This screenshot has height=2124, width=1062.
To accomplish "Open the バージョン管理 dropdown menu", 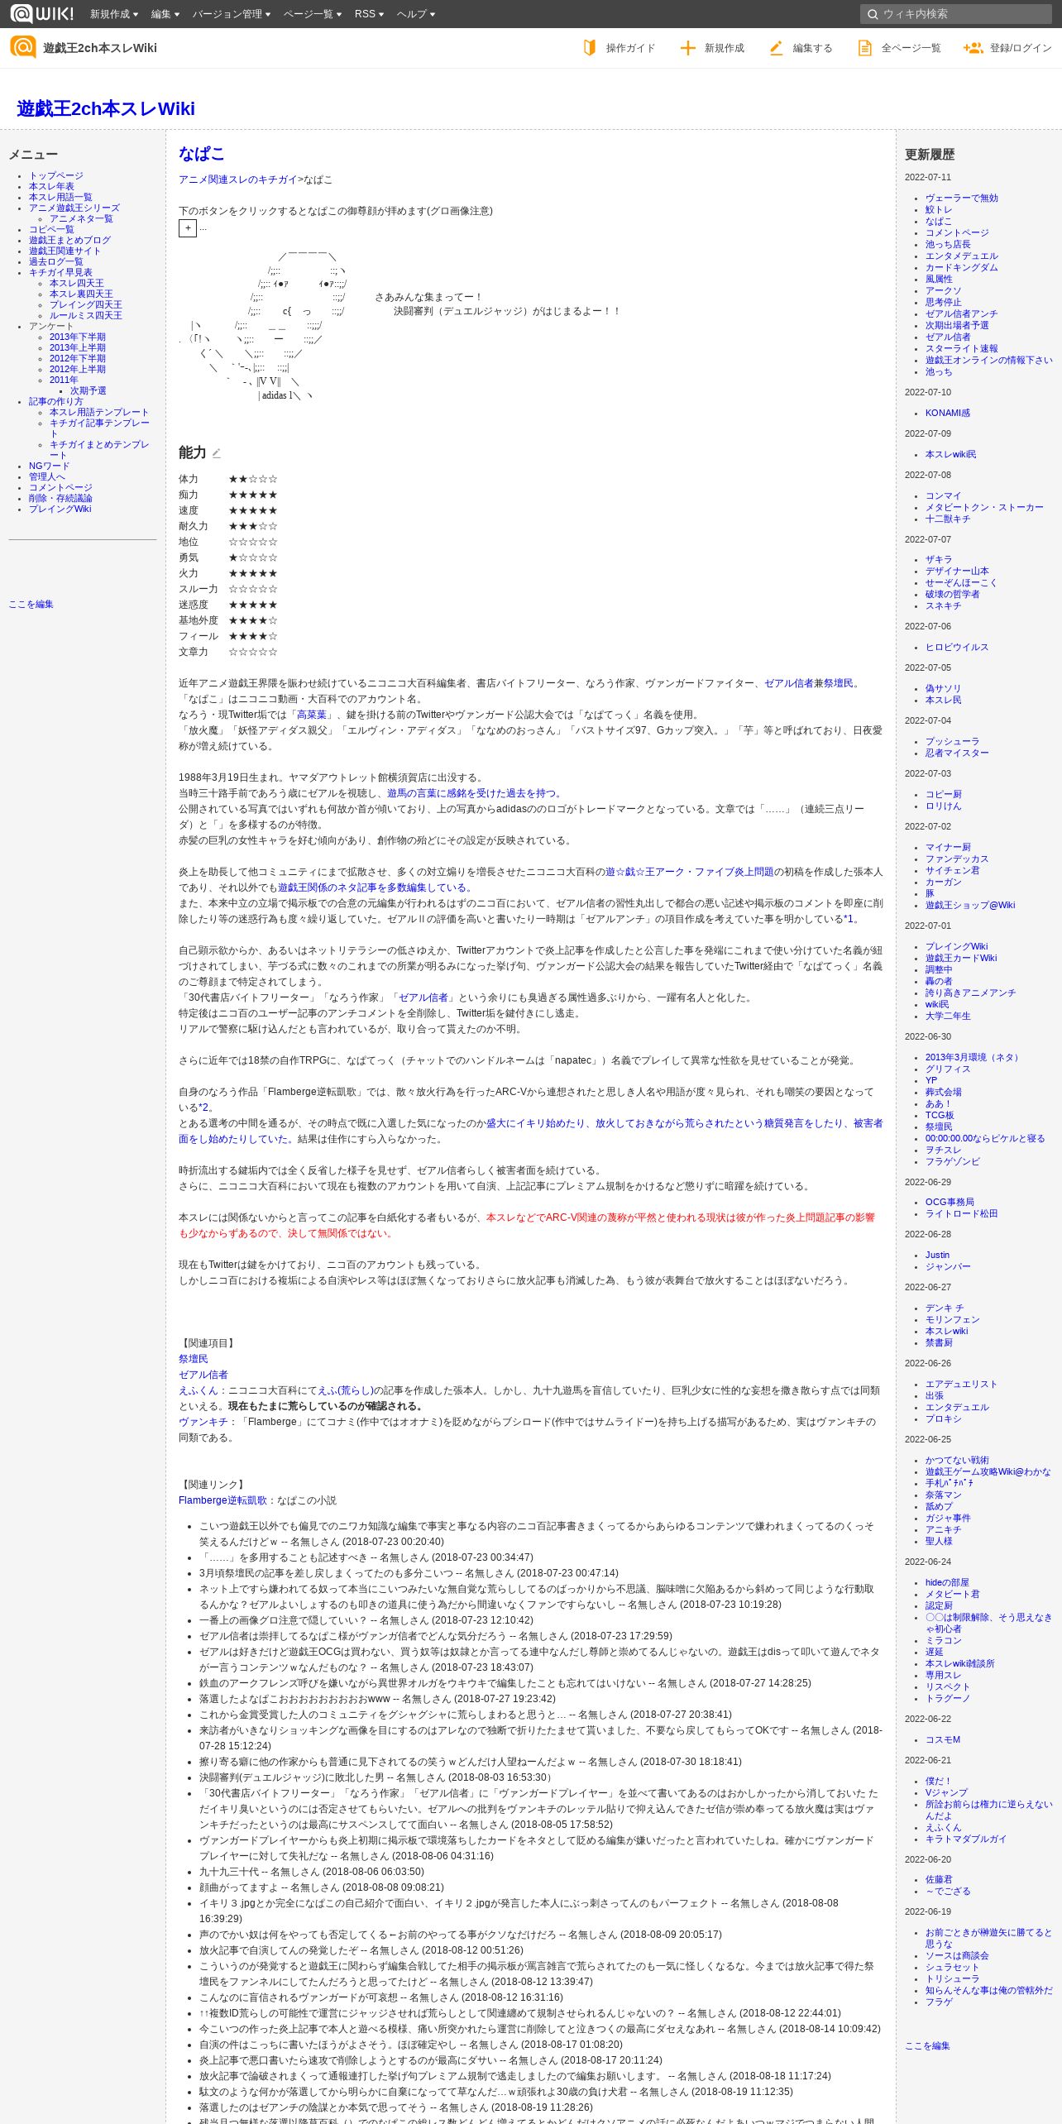I will pos(232,14).
